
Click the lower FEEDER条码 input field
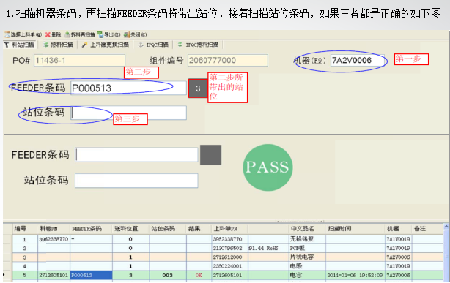point(136,155)
